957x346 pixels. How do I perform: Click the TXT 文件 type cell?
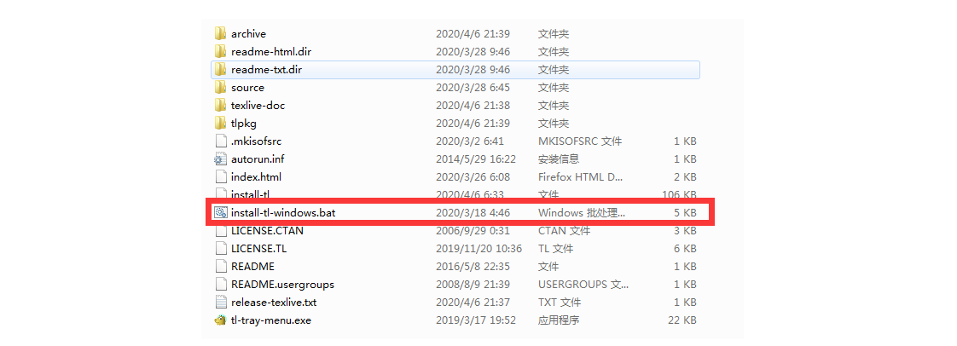click(x=559, y=302)
